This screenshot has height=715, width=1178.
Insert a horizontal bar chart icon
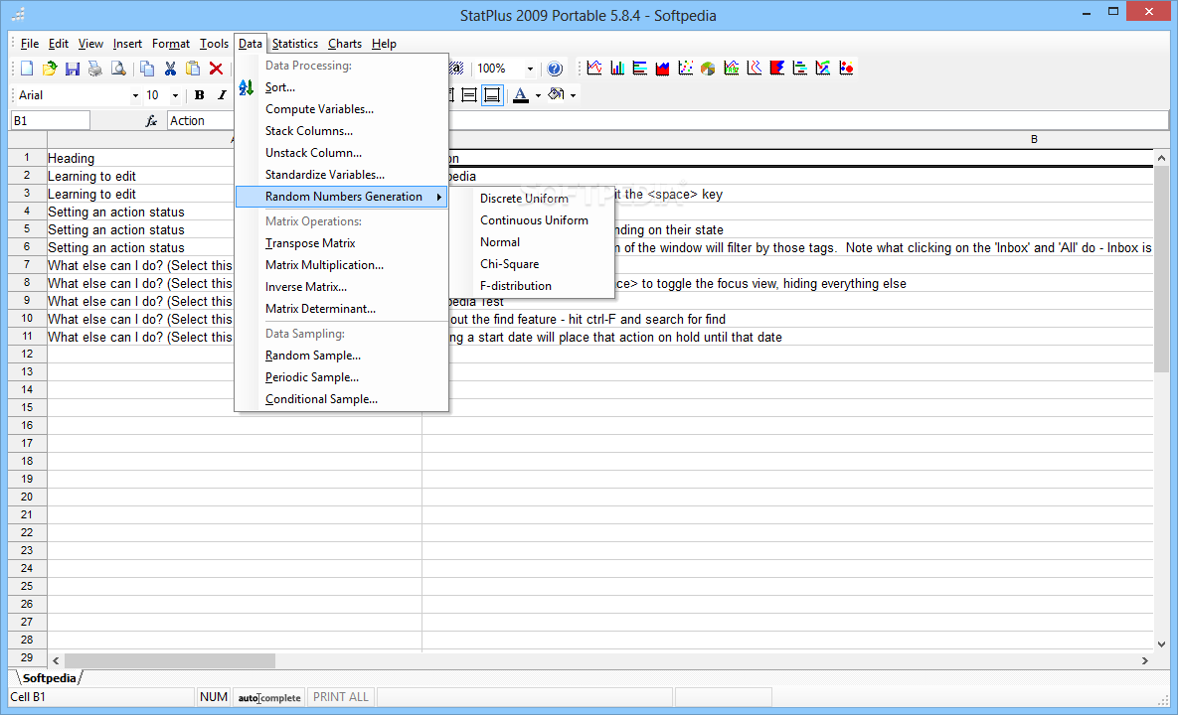pyautogui.click(x=640, y=69)
